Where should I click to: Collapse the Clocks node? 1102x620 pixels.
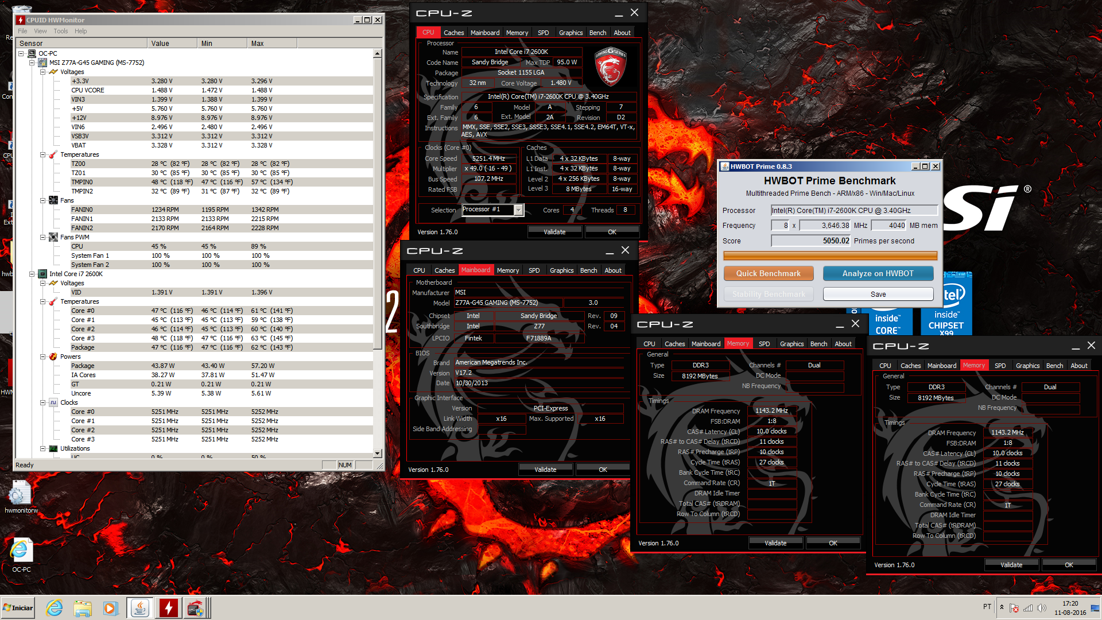[42, 402]
